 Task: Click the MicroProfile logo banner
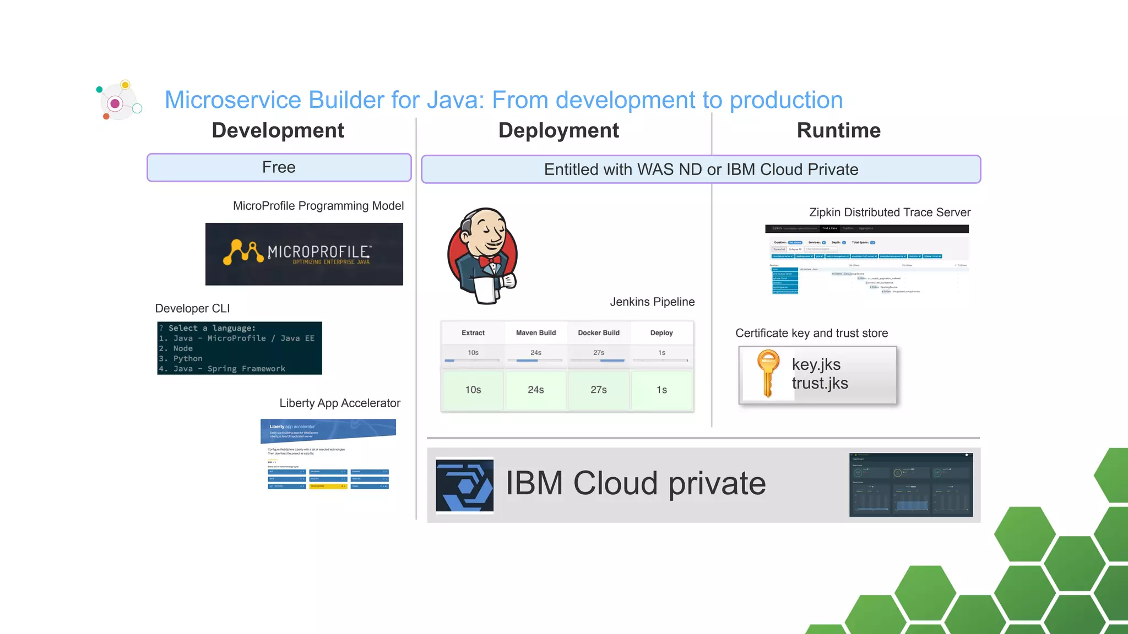click(x=304, y=254)
